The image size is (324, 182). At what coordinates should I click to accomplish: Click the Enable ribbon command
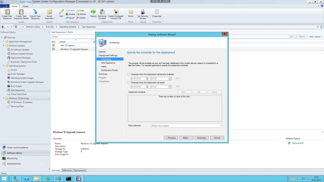(x=70, y=10)
